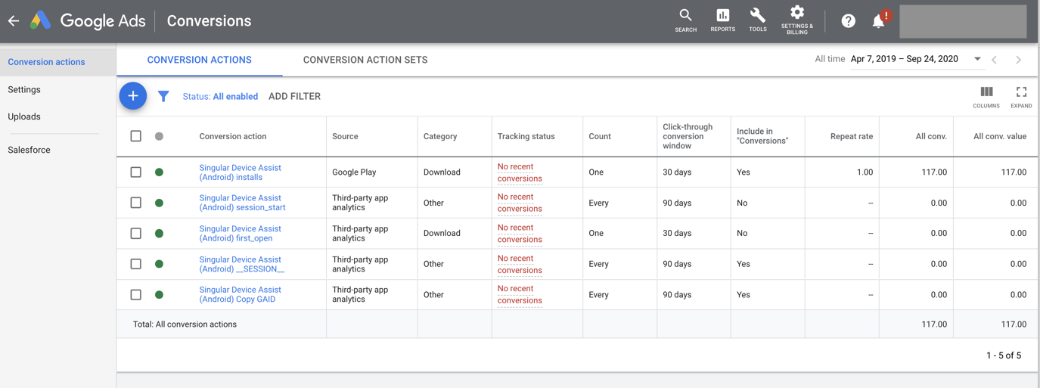Click status dot for Copy GAID row
Viewport: 1040px width, 388px height.
(159, 295)
